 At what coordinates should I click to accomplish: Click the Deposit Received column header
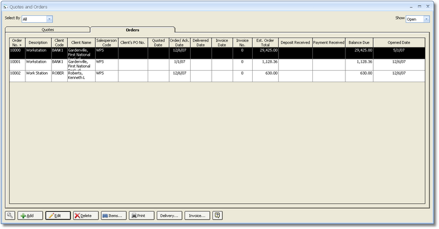coord(295,42)
